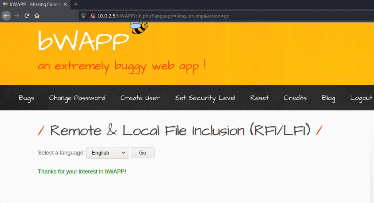374x203 pixels.
Task: Open the Bugs menu item
Action: pos(27,98)
